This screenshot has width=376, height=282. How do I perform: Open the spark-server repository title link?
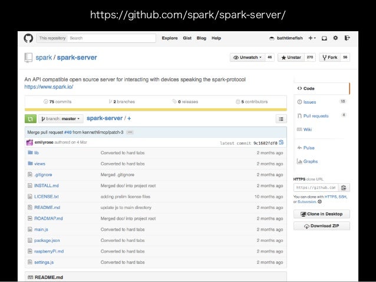(77, 58)
